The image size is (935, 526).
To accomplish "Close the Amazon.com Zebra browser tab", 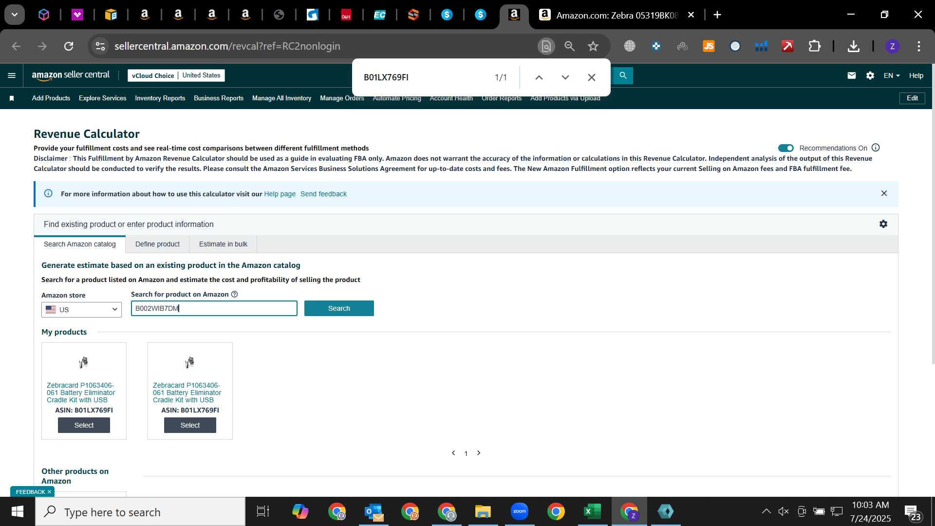I will 691,15.
